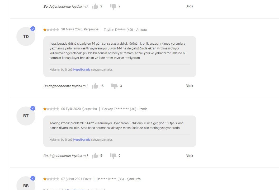Click the TD avatar circle
Viewport: 279px width, 190px height.
(26, 36)
